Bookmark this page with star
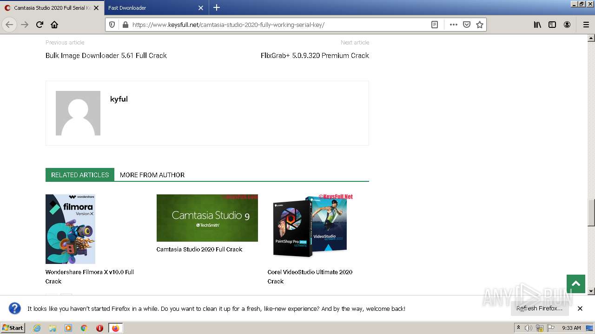The width and height of the screenshot is (595, 334). 480,25
